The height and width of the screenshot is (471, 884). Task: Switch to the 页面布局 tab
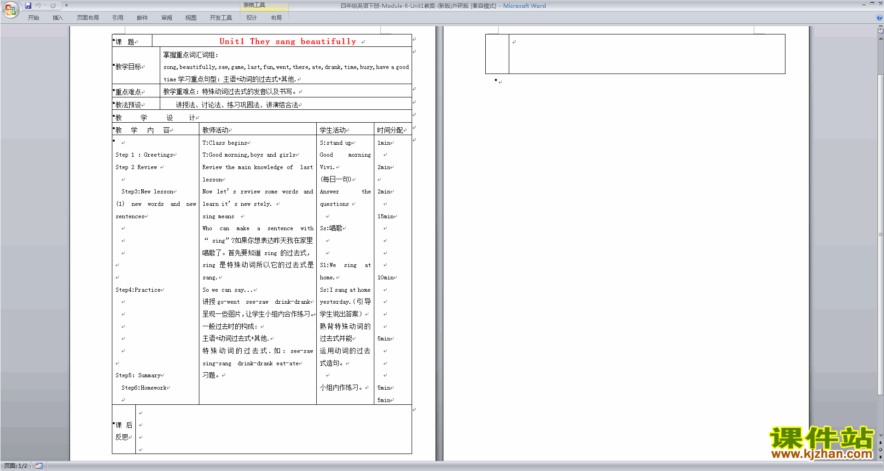88,17
